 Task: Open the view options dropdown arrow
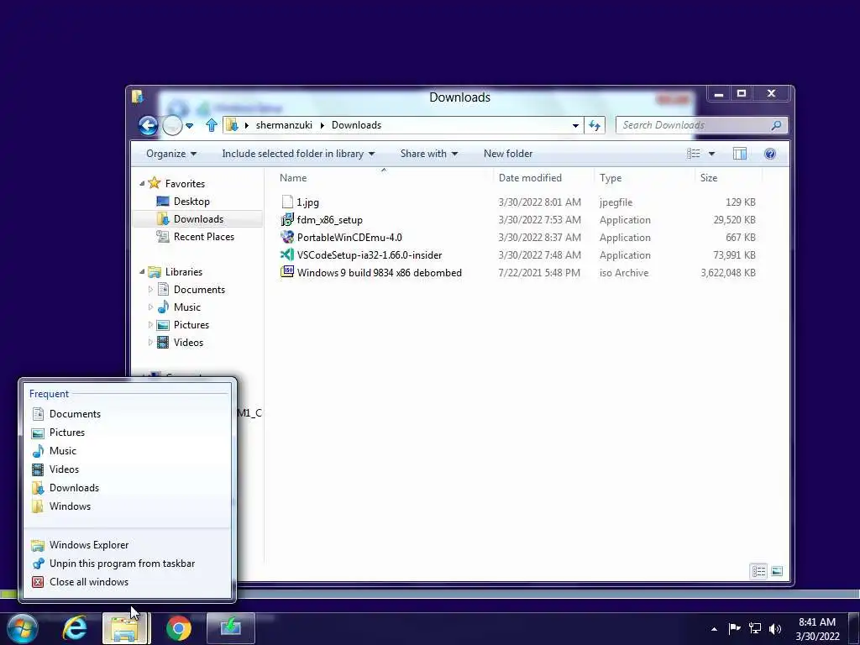click(711, 154)
